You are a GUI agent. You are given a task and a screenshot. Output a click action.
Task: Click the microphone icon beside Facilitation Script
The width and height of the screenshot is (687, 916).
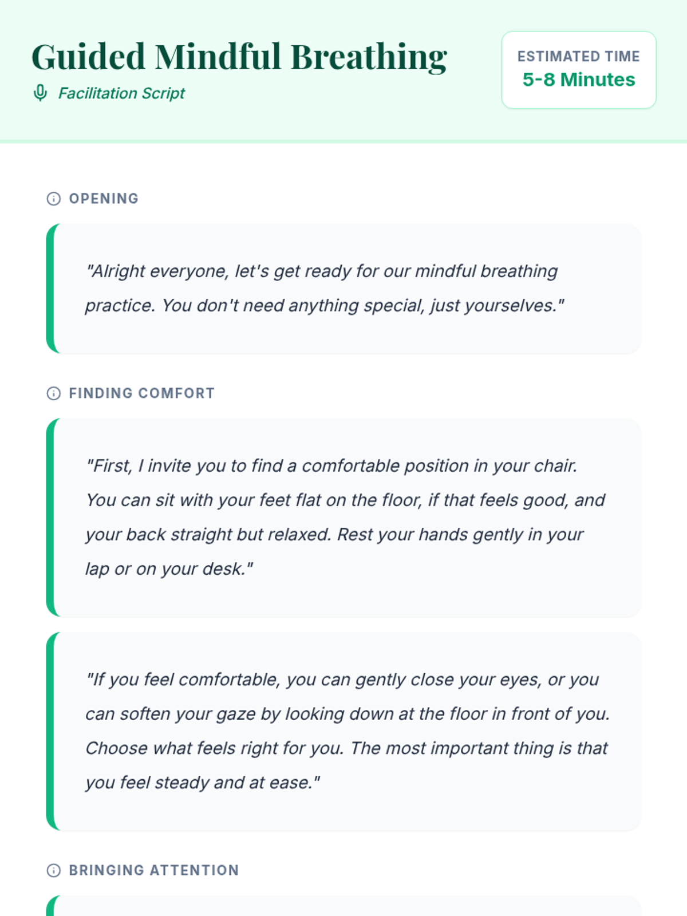(40, 93)
